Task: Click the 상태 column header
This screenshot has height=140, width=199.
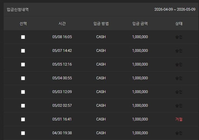Action: [179, 23]
